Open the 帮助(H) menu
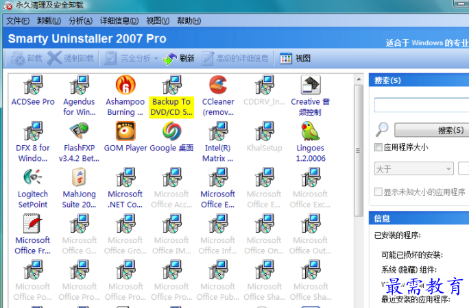This screenshot has height=308, width=469. [189, 21]
